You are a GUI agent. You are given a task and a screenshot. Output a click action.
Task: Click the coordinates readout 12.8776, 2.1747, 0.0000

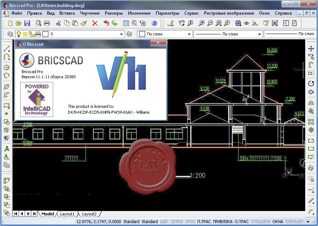[99, 222]
